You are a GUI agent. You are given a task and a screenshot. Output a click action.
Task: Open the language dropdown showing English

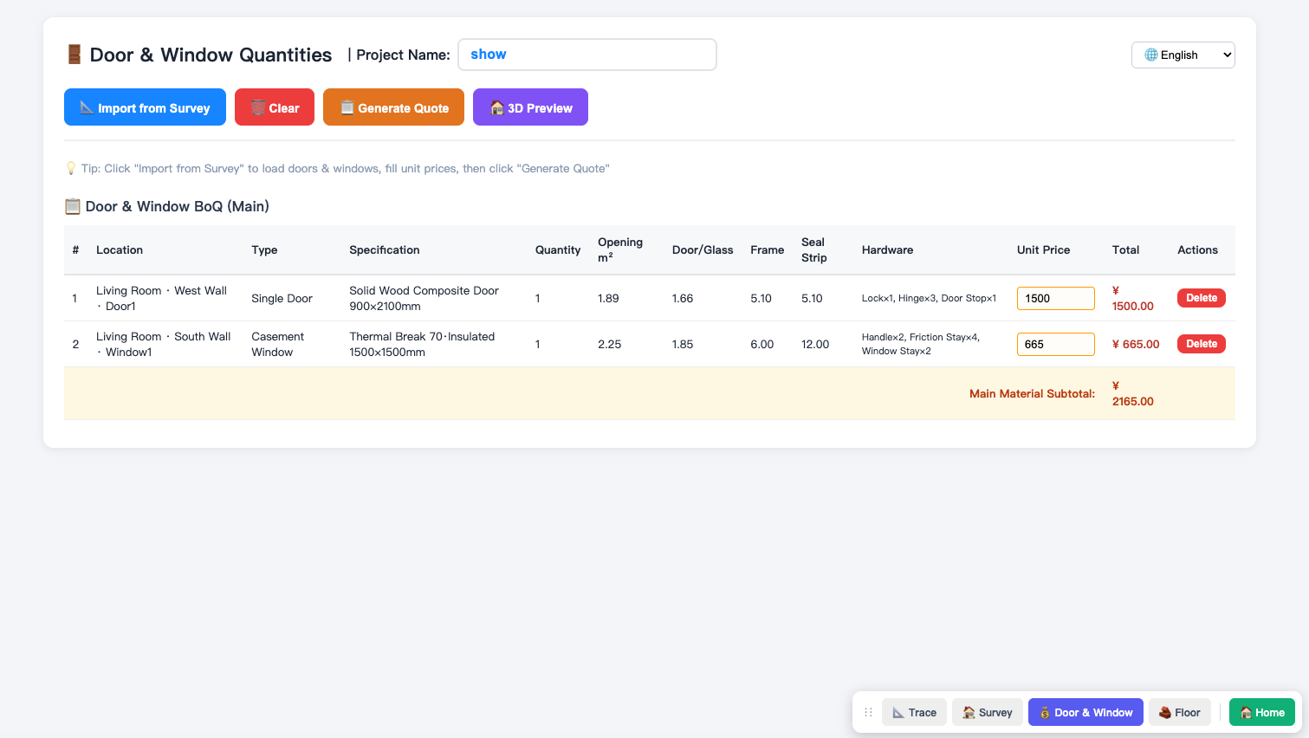pyautogui.click(x=1183, y=55)
